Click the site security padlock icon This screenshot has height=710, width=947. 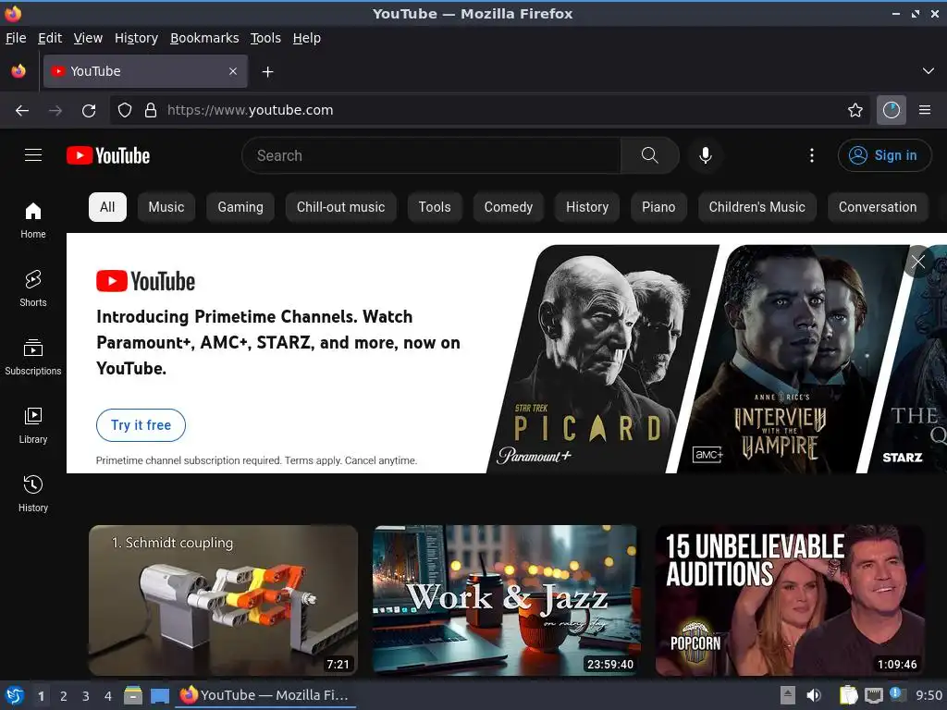tap(151, 110)
